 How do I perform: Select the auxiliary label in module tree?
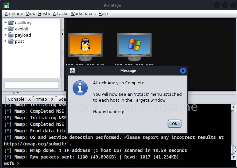23,23
